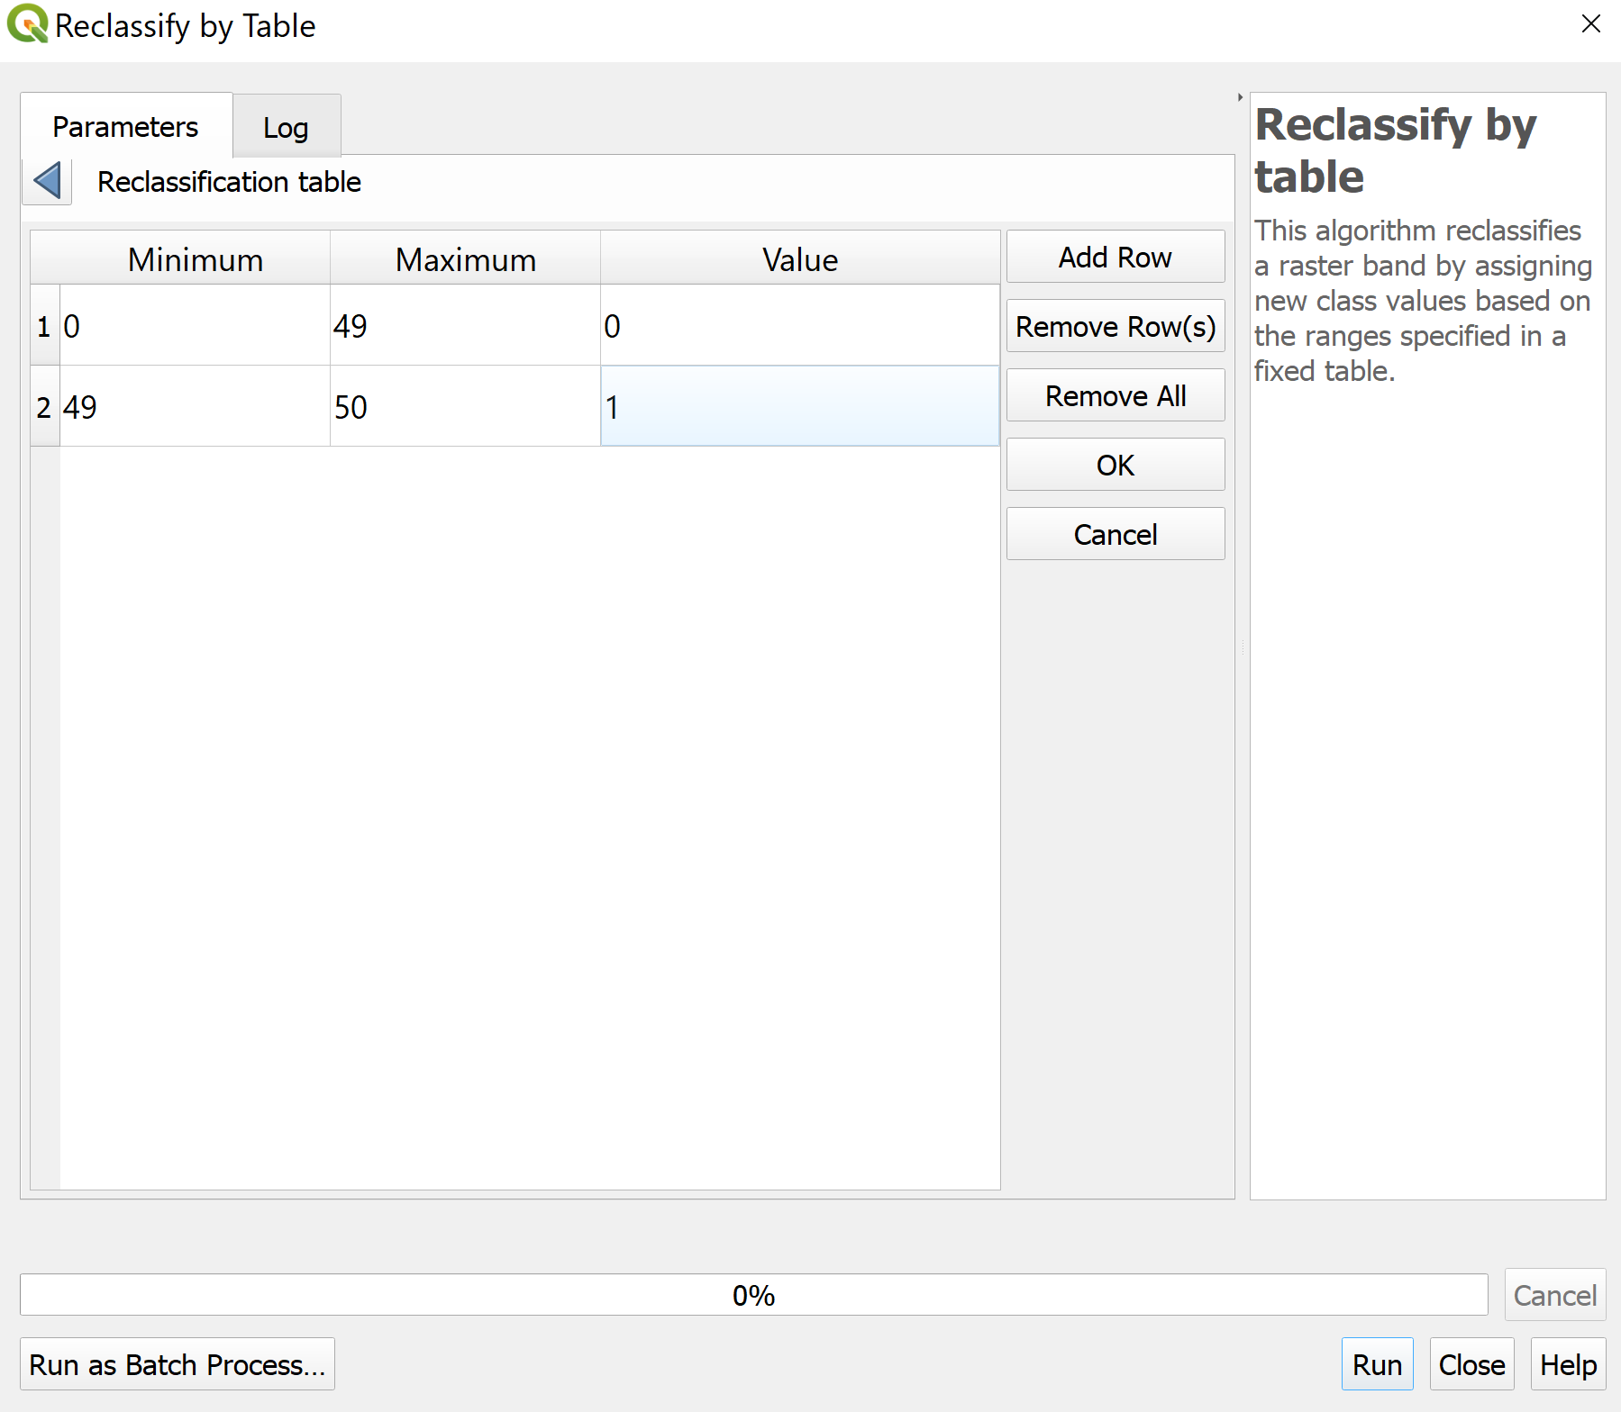Add a row to the table
The height and width of the screenshot is (1412, 1621).
pos(1115,258)
